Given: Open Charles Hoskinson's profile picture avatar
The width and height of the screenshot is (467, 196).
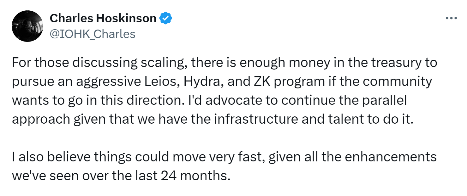Looking at the screenshot, I should click(27, 26).
